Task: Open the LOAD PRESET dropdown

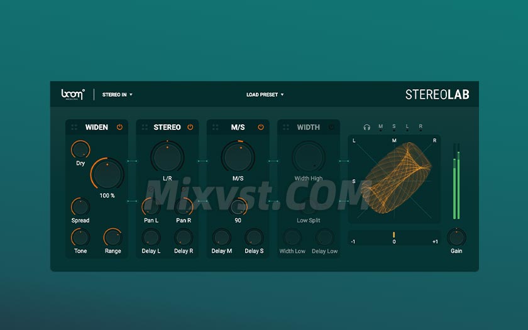Action: [265, 95]
